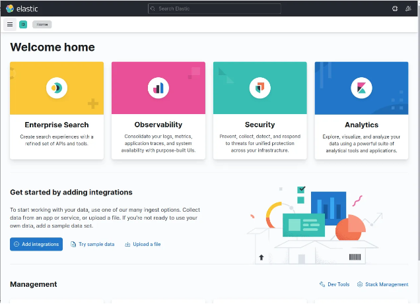Click the Observability card description text
The image size is (420, 304).
coord(158,143)
